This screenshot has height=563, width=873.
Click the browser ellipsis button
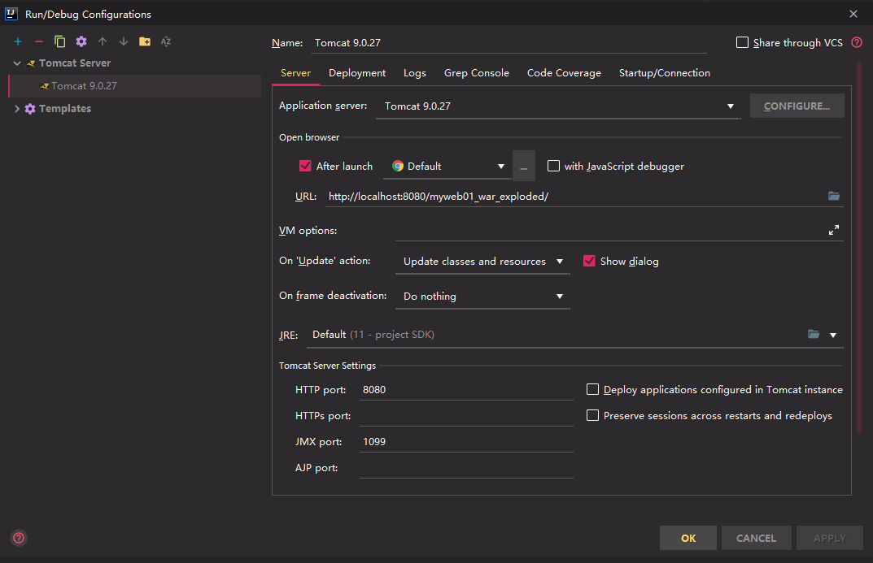click(x=523, y=166)
